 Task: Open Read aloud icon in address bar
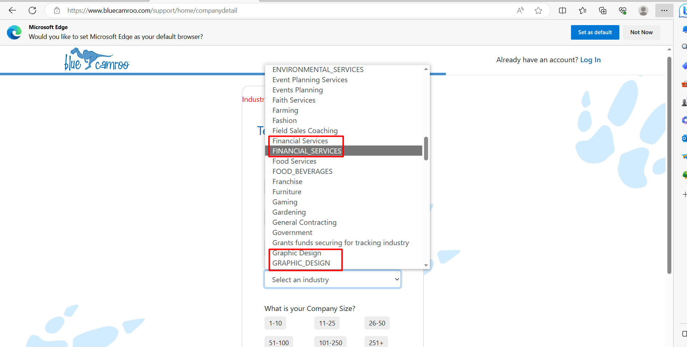(520, 11)
